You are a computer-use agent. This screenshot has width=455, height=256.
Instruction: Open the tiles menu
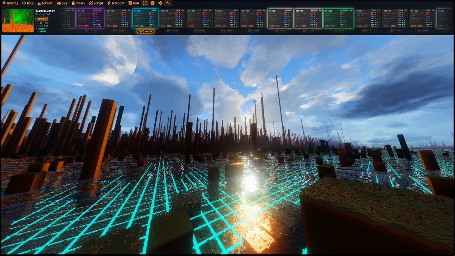coord(28,3)
